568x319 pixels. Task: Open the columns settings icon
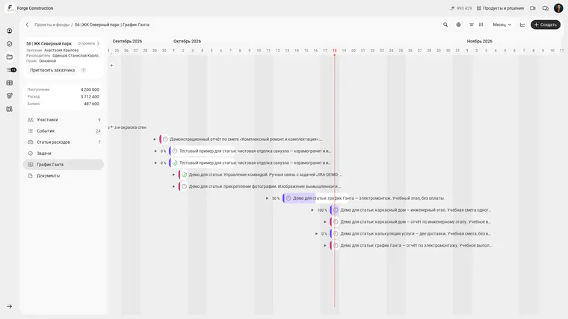tap(481, 25)
